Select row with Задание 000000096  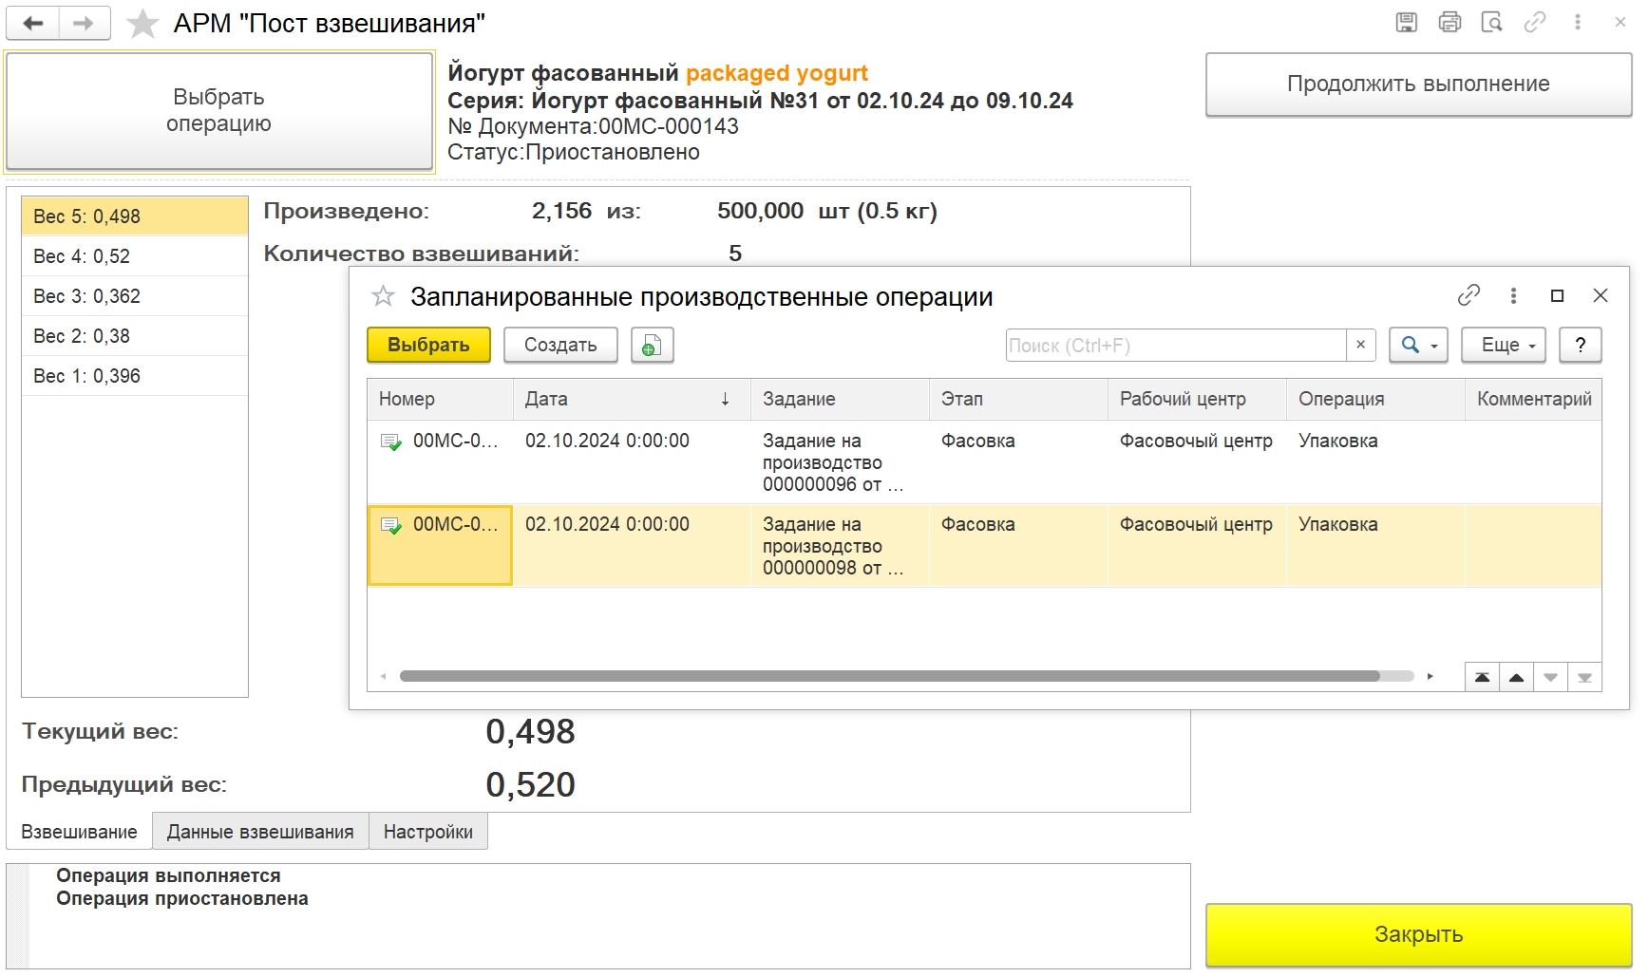coord(984,462)
